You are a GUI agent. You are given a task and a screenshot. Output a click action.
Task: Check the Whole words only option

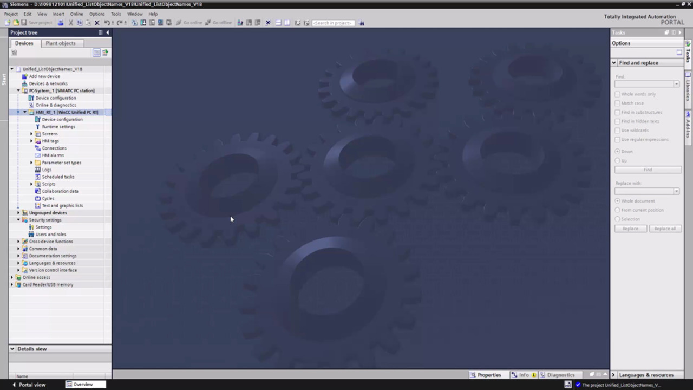tap(617, 94)
